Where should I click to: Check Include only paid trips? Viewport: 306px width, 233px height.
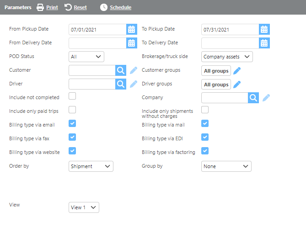click(72, 110)
